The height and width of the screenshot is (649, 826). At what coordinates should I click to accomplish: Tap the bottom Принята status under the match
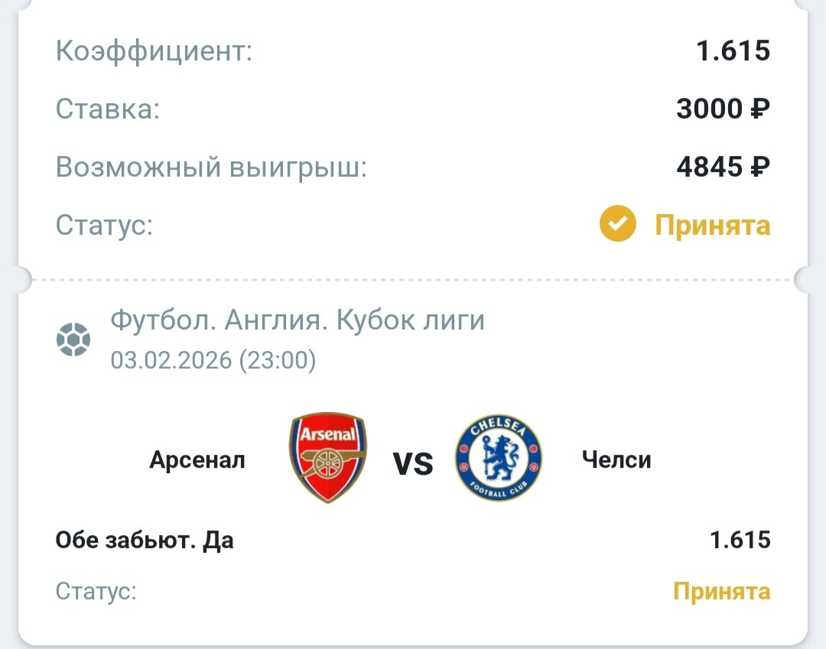pos(721,591)
